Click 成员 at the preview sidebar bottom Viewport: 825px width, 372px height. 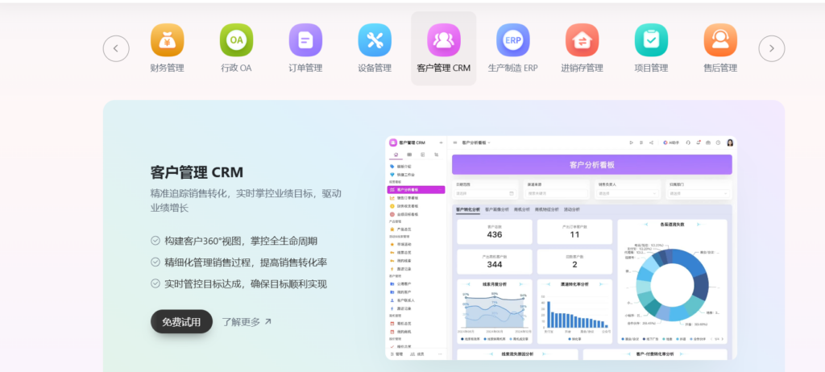coord(417,354)
